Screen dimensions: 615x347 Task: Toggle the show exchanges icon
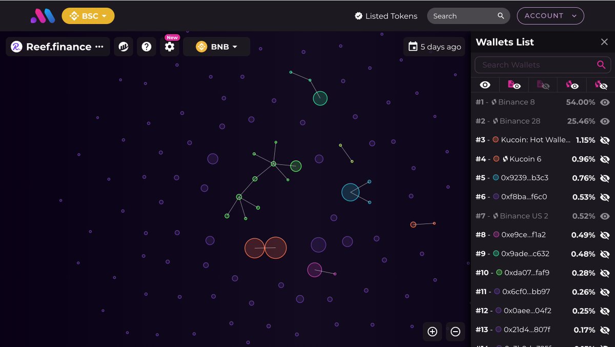point(572,85)
